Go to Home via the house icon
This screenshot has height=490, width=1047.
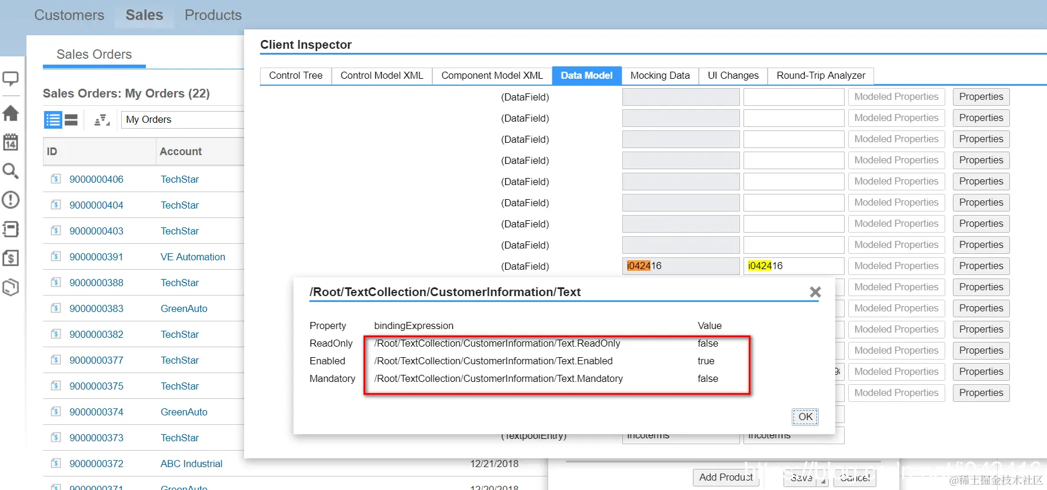pyautogui.click(x=11, y=113)
